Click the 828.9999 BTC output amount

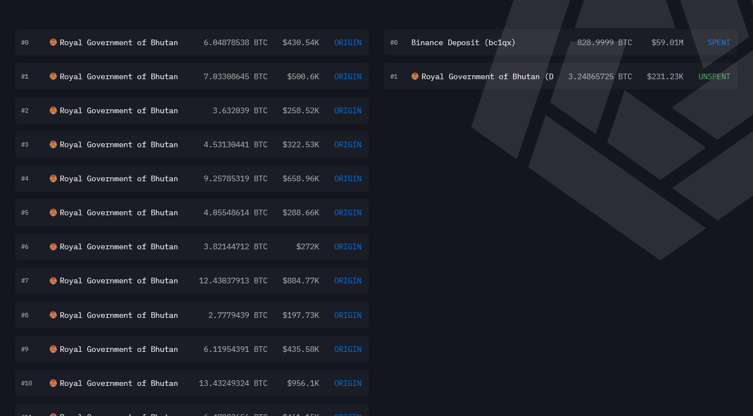point(605,42)
